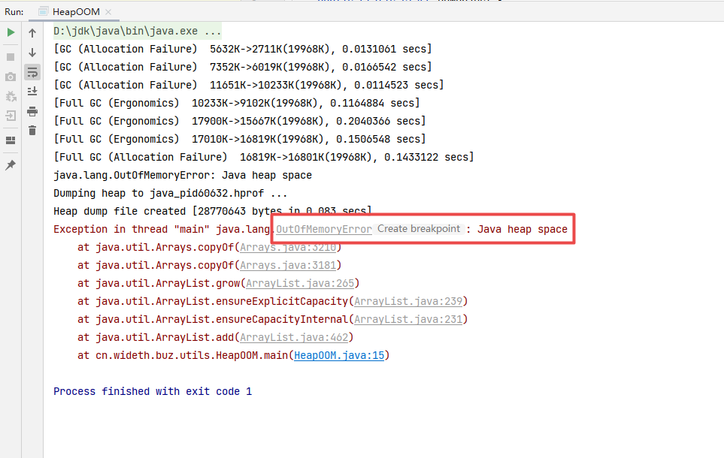Click the 'Heap dump file created' line
The width and height of the screenshot is (724, 458).
pyautogui.click(x=213, y=211)
